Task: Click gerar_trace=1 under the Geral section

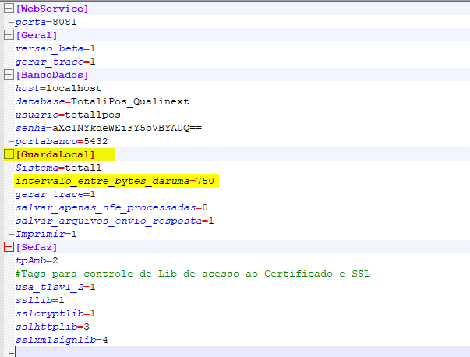Action: pos(55,62)
